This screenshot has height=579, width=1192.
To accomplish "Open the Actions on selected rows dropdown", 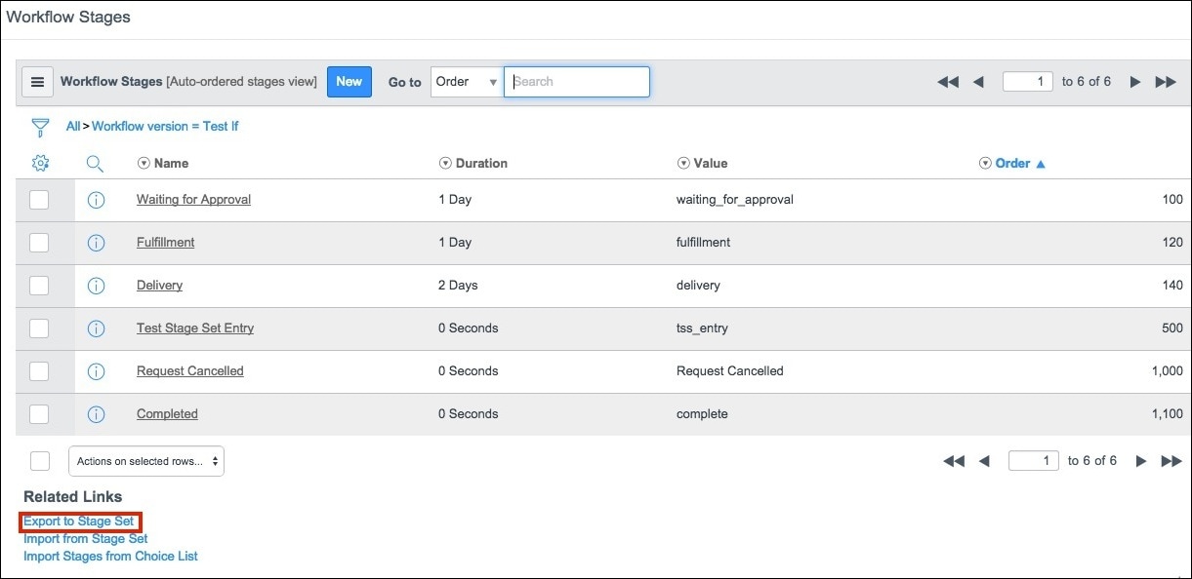I will coord(145,460).
